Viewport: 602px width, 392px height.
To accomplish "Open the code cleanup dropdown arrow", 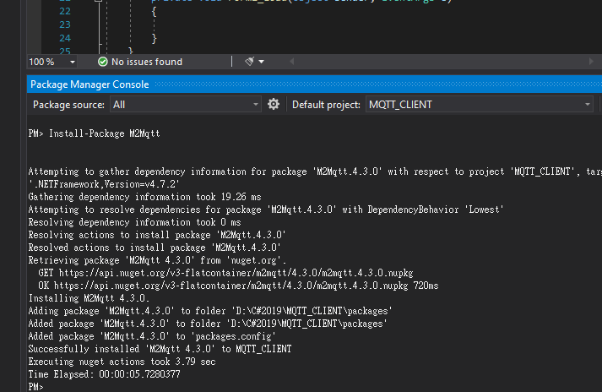I will (x=262, y=62).
